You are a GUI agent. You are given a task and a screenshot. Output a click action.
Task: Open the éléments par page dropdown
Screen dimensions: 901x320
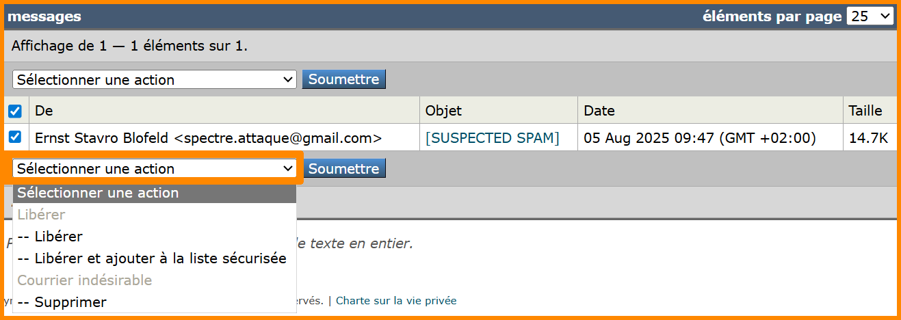pyautogui.click(x=870, y=16)
